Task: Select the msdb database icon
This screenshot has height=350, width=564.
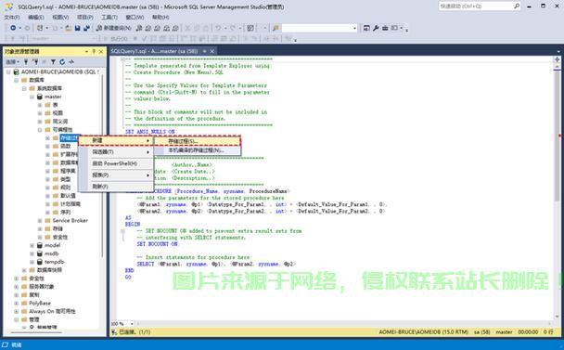Action: point(40,253)
